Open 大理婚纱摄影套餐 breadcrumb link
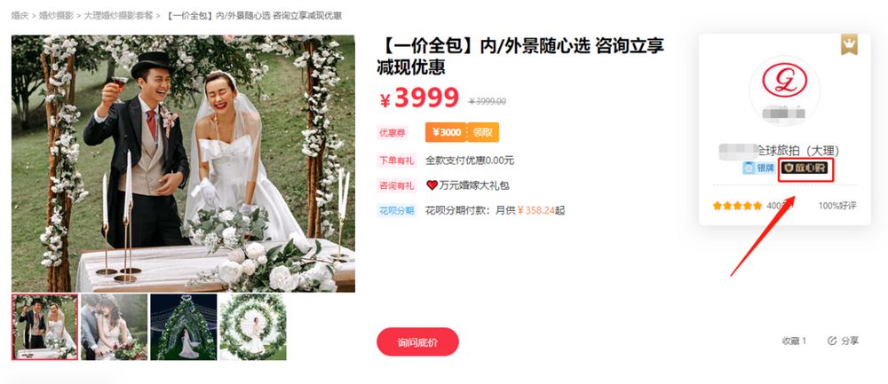 tap(118, 16)
